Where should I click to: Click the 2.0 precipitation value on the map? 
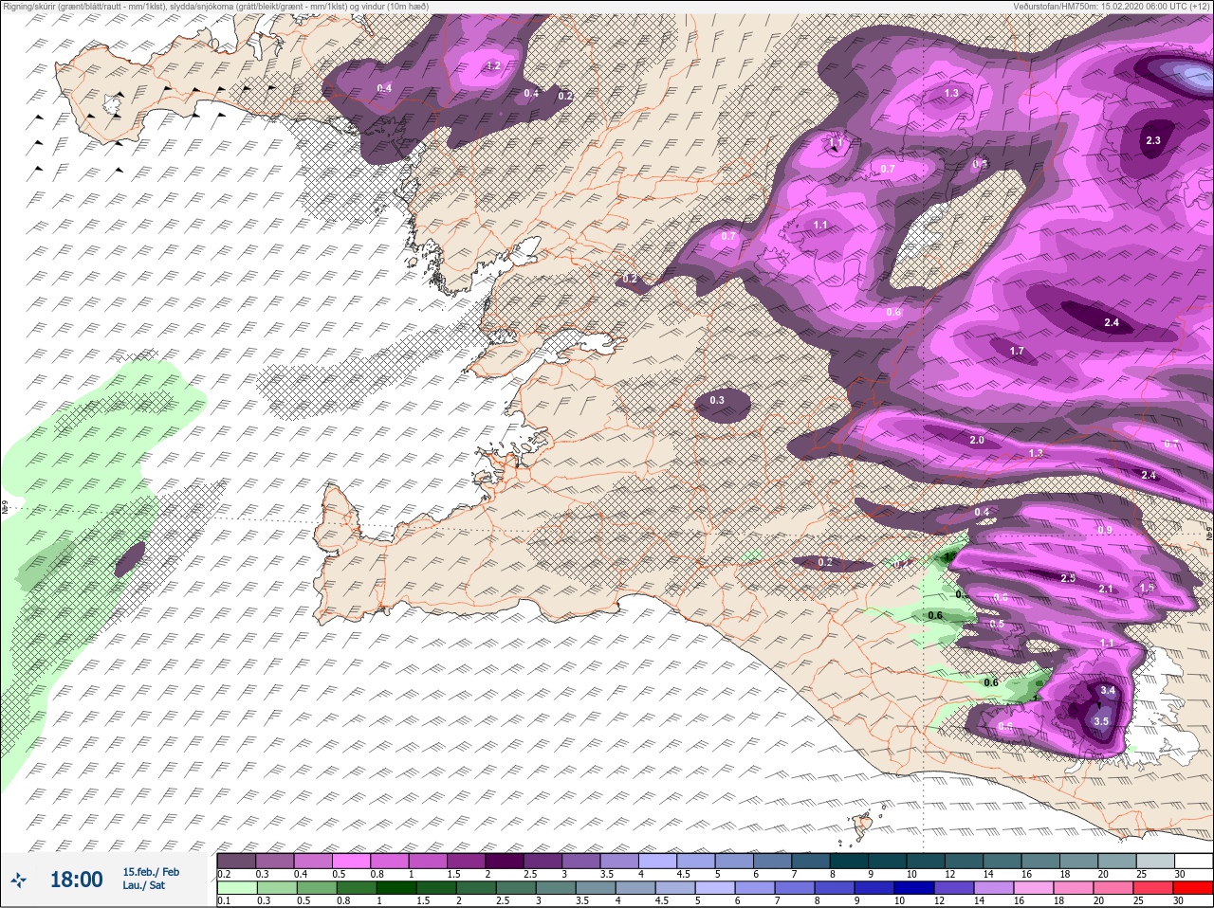[x=977, y=440]
